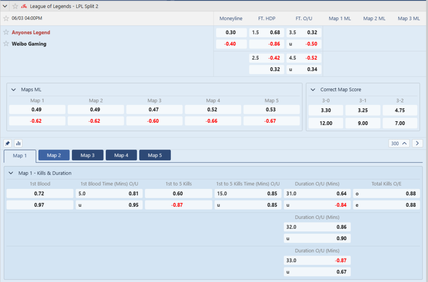The height and width of the screenshot is (282, 428).
Task: Select Map 3 ML odds -0.60
Action: click(154, 121)
